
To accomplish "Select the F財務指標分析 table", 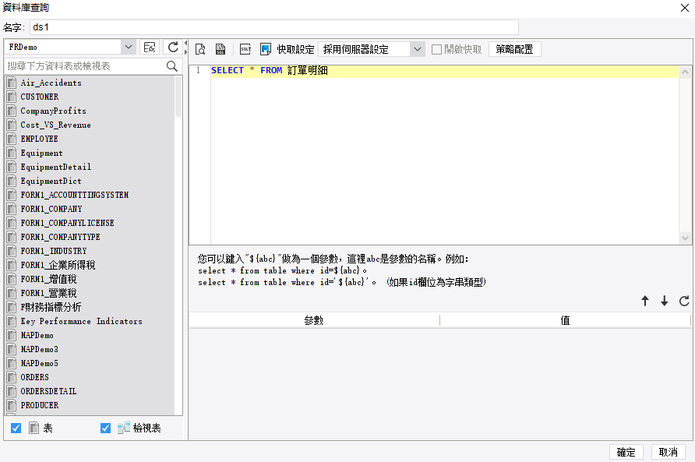I will [51, 307].
